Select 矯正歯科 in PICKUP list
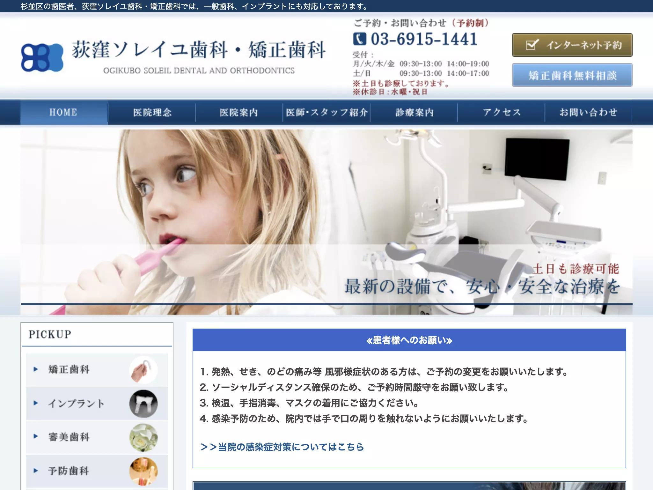This screenshot has width=653, height=490. (x=97, y=370)
